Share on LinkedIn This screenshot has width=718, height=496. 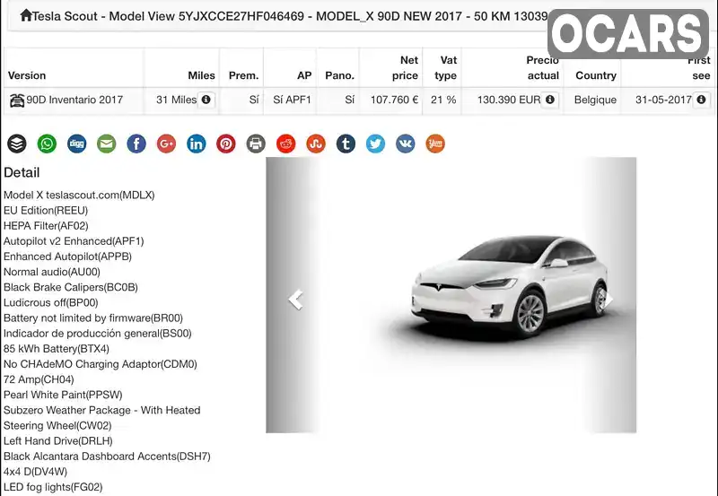pyautogui.click(x=196, y=144)
